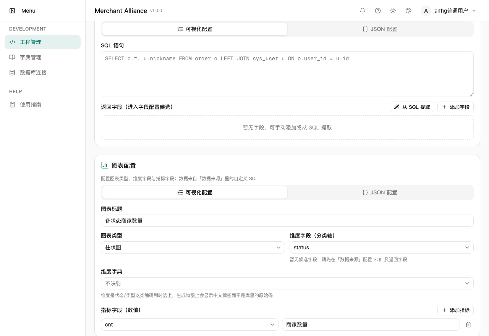Click the 返回字段（进入字段配置候选） label
The height and width of the screenshot is (336, 489).
pos(138,107)
